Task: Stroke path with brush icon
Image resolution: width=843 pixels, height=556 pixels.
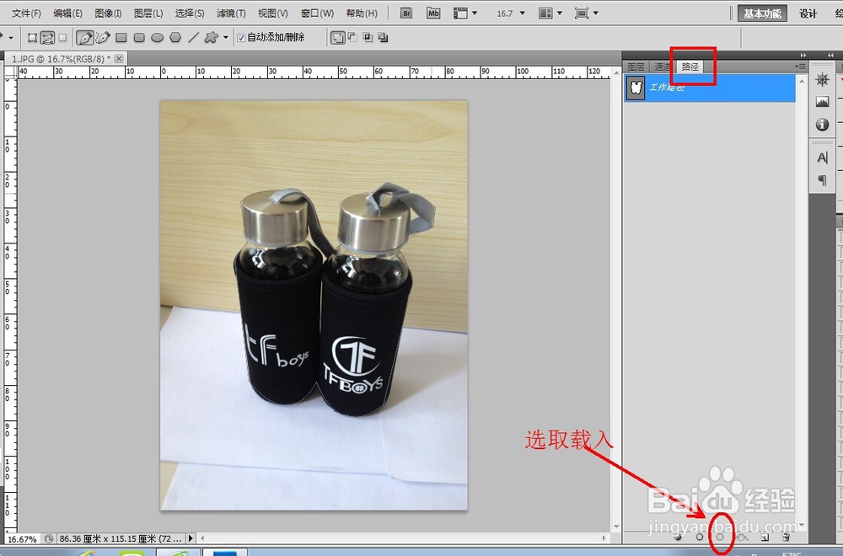Action: click(700, 536)
